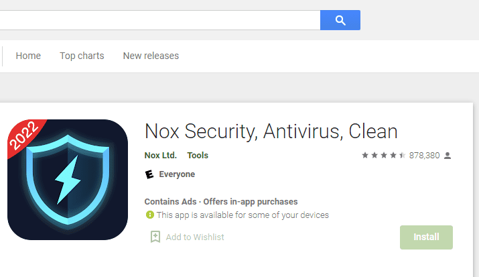
Task: Select Add to Wishlist text
Action: (195, 237)
